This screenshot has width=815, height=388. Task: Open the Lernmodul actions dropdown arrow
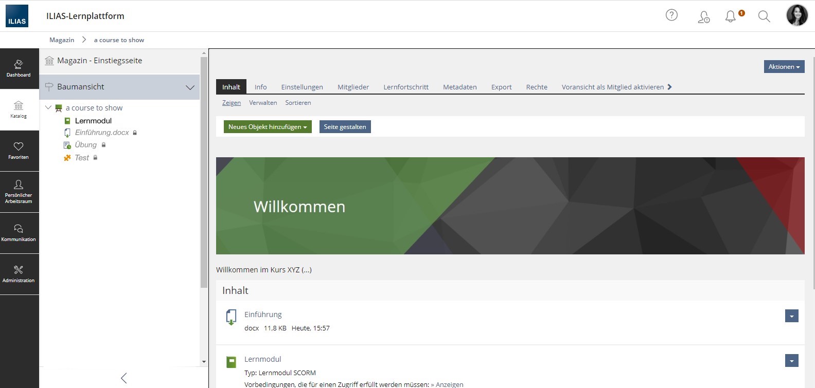click(792, 361)
